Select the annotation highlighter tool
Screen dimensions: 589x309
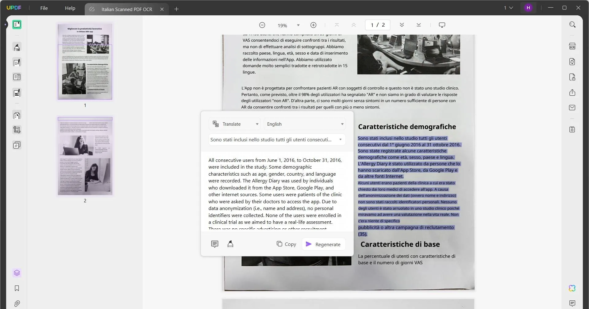(x=17, y=47)
